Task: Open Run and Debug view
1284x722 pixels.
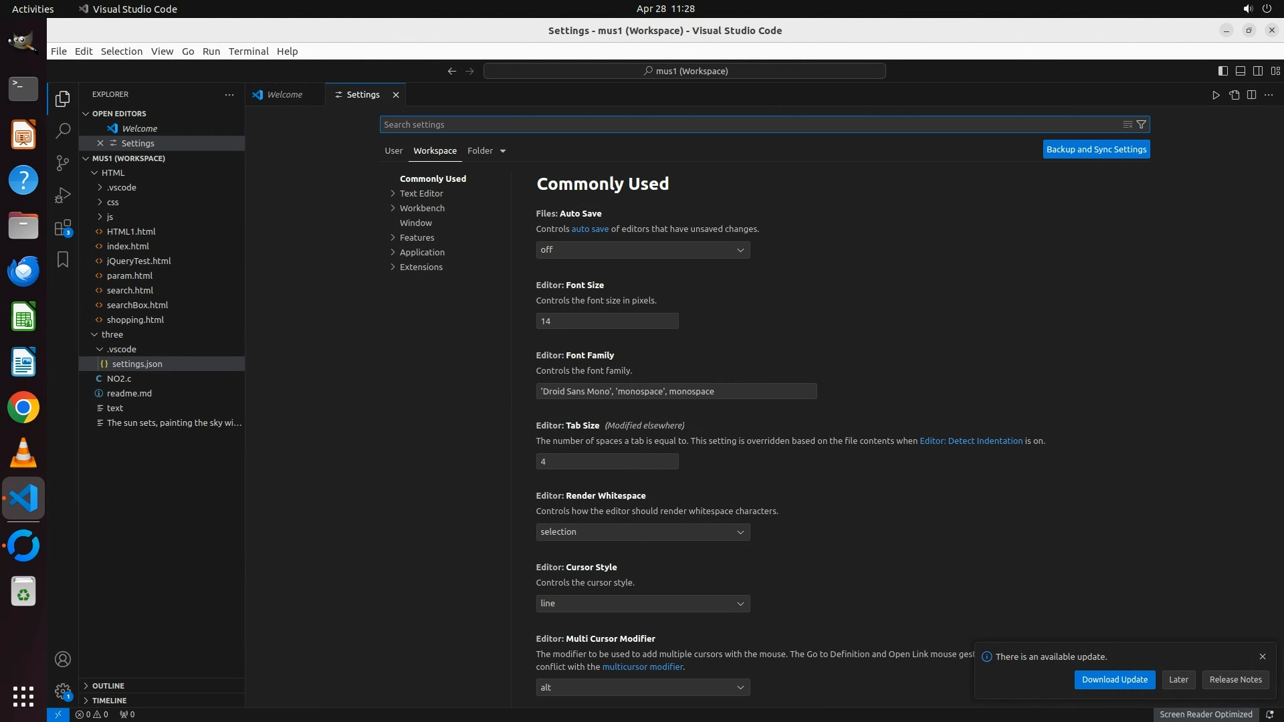Action: pyautogui.click(x=62, y=195)
